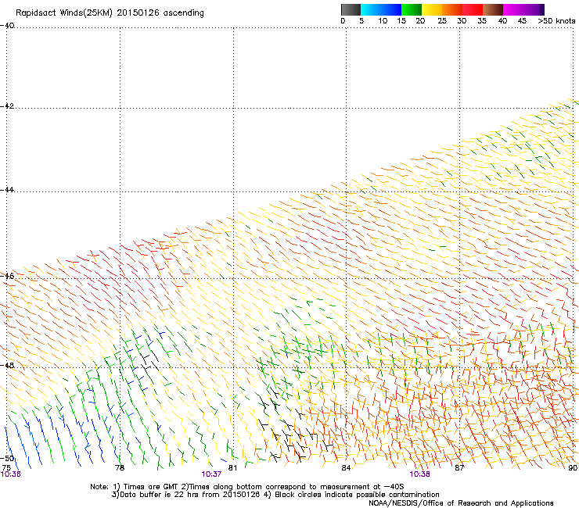Click the magenta 40-45 knots legend swatch
Image resolution: width=579 pixels, height=508 pixels.
click(x=513, y=9)
